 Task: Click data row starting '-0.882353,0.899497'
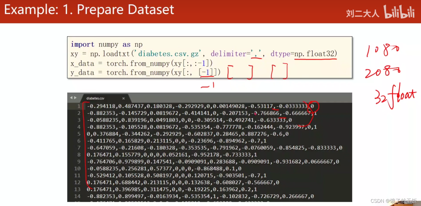pyautogui.click(x=200, y=196)
